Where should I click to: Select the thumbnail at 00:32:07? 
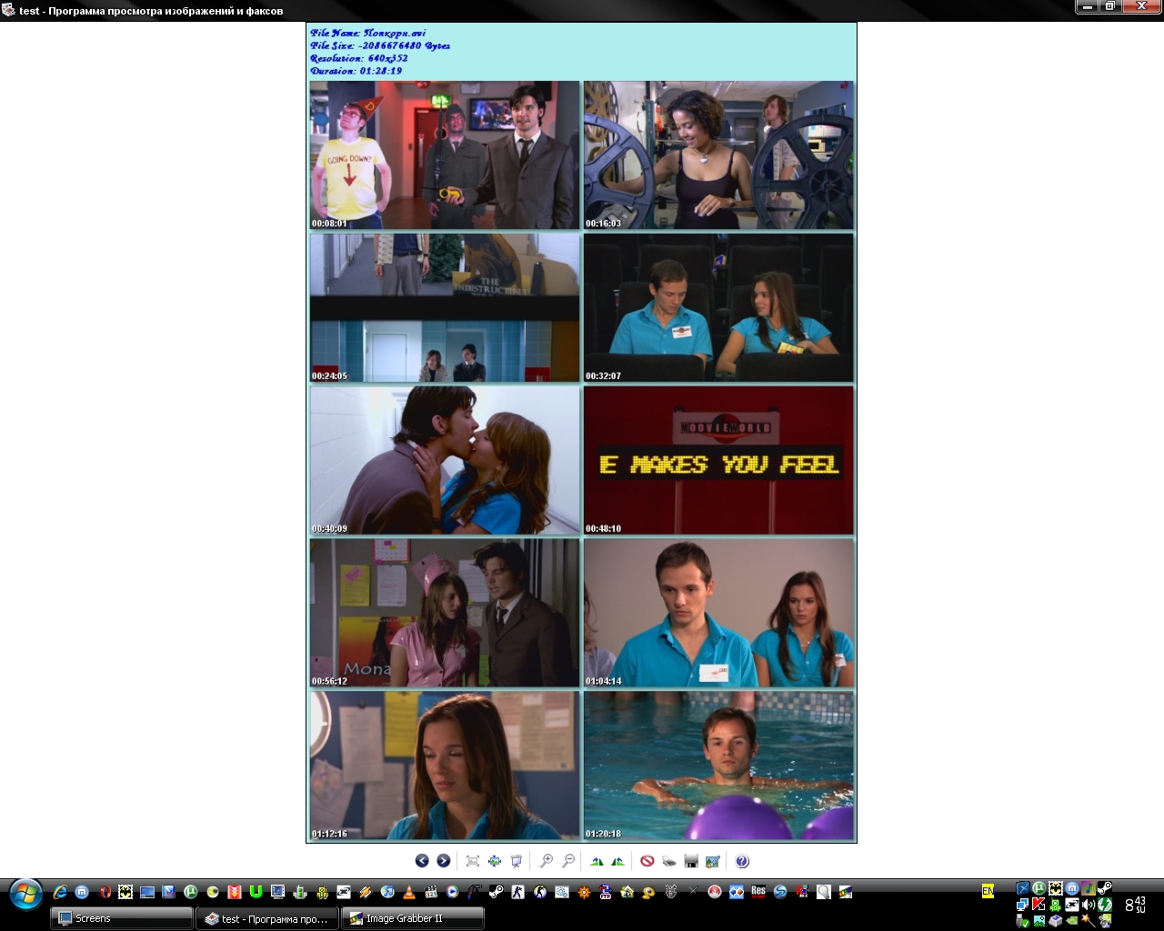tap(718, 308)
